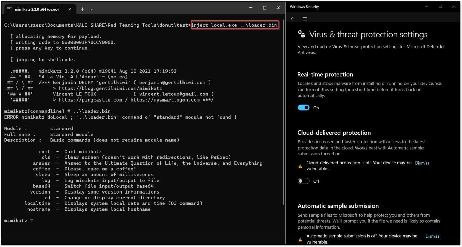Dismiss Automatic sample submission warning

coord(432,236)
